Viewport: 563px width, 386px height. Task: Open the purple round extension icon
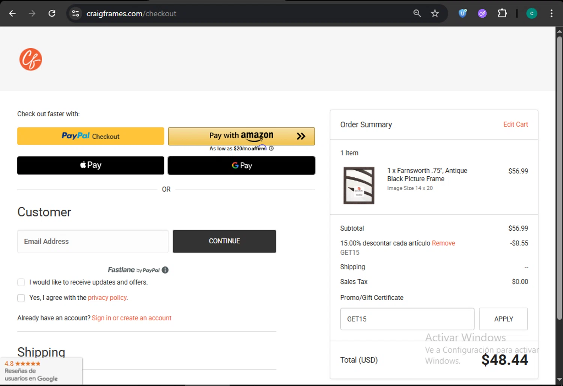[x=482, y=14]
